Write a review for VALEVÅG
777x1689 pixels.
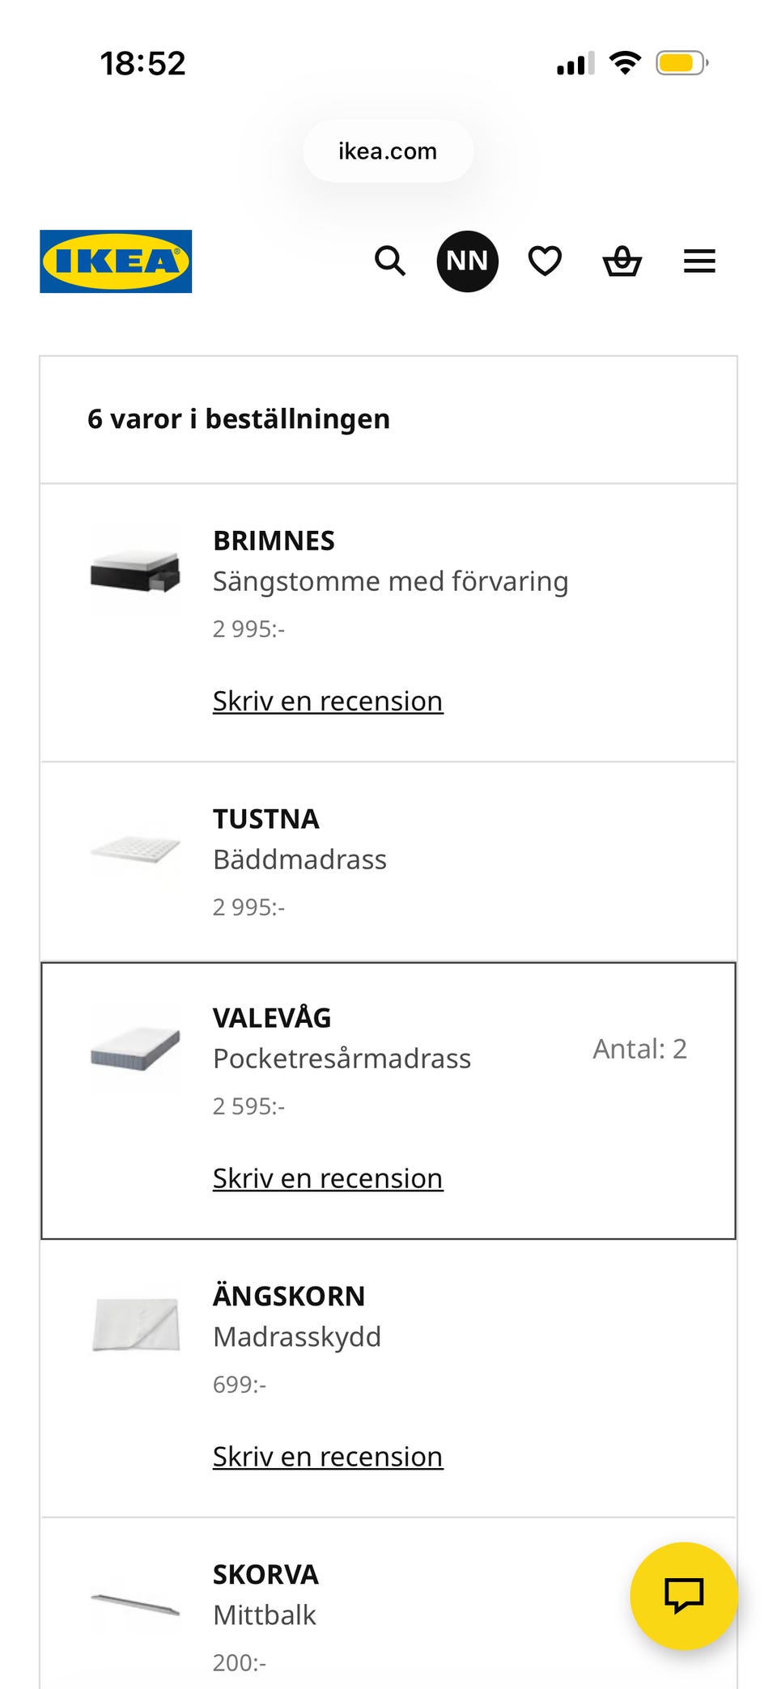click(328, 1178)
